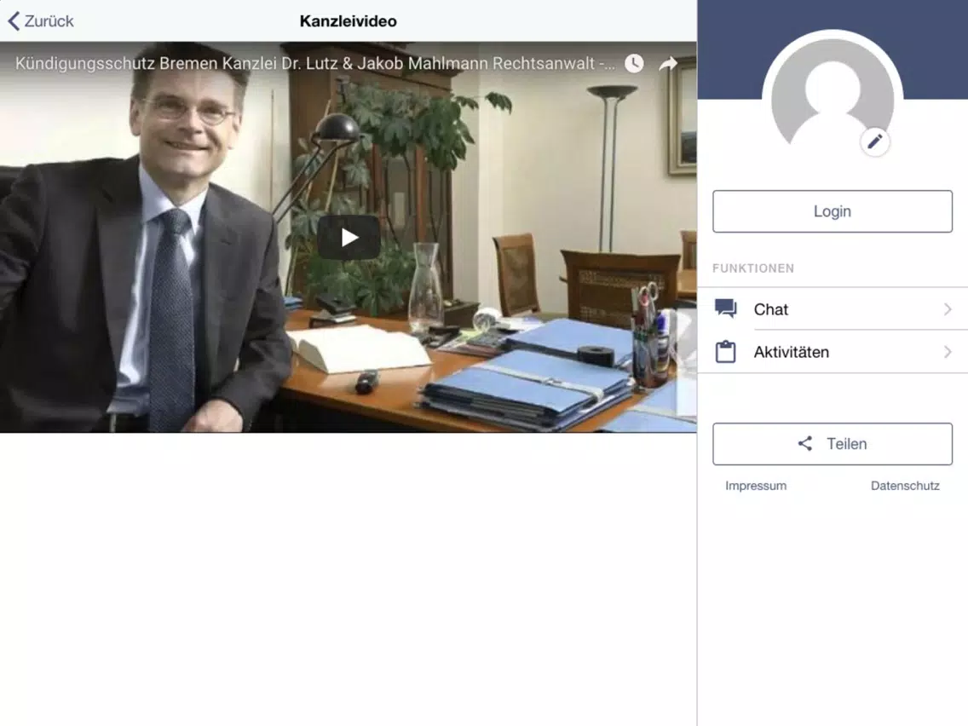
Task: Open the Chat function
Action: 833,308
